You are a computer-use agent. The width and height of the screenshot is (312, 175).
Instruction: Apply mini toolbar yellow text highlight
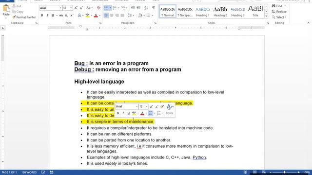point(134,113)
